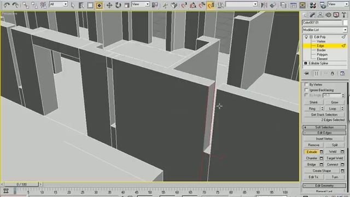Screen dimensions: 350x197
Task: Click the Mirror tool icon
Action: [264, 5]
